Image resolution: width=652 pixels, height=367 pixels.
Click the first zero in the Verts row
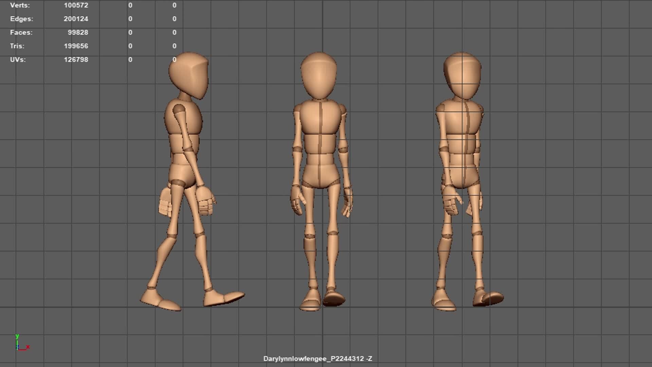[x=130, y=5]
